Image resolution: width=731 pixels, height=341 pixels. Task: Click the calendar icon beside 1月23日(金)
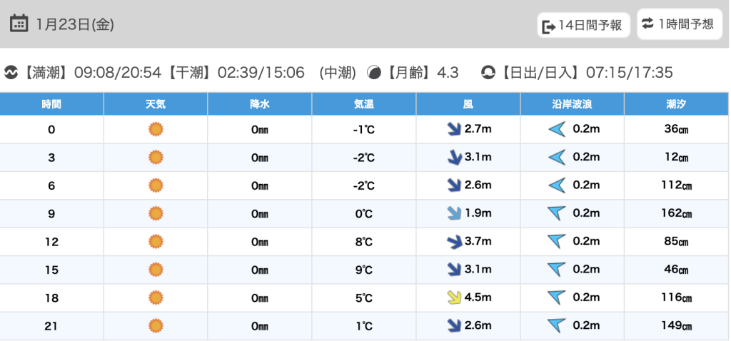19,24
